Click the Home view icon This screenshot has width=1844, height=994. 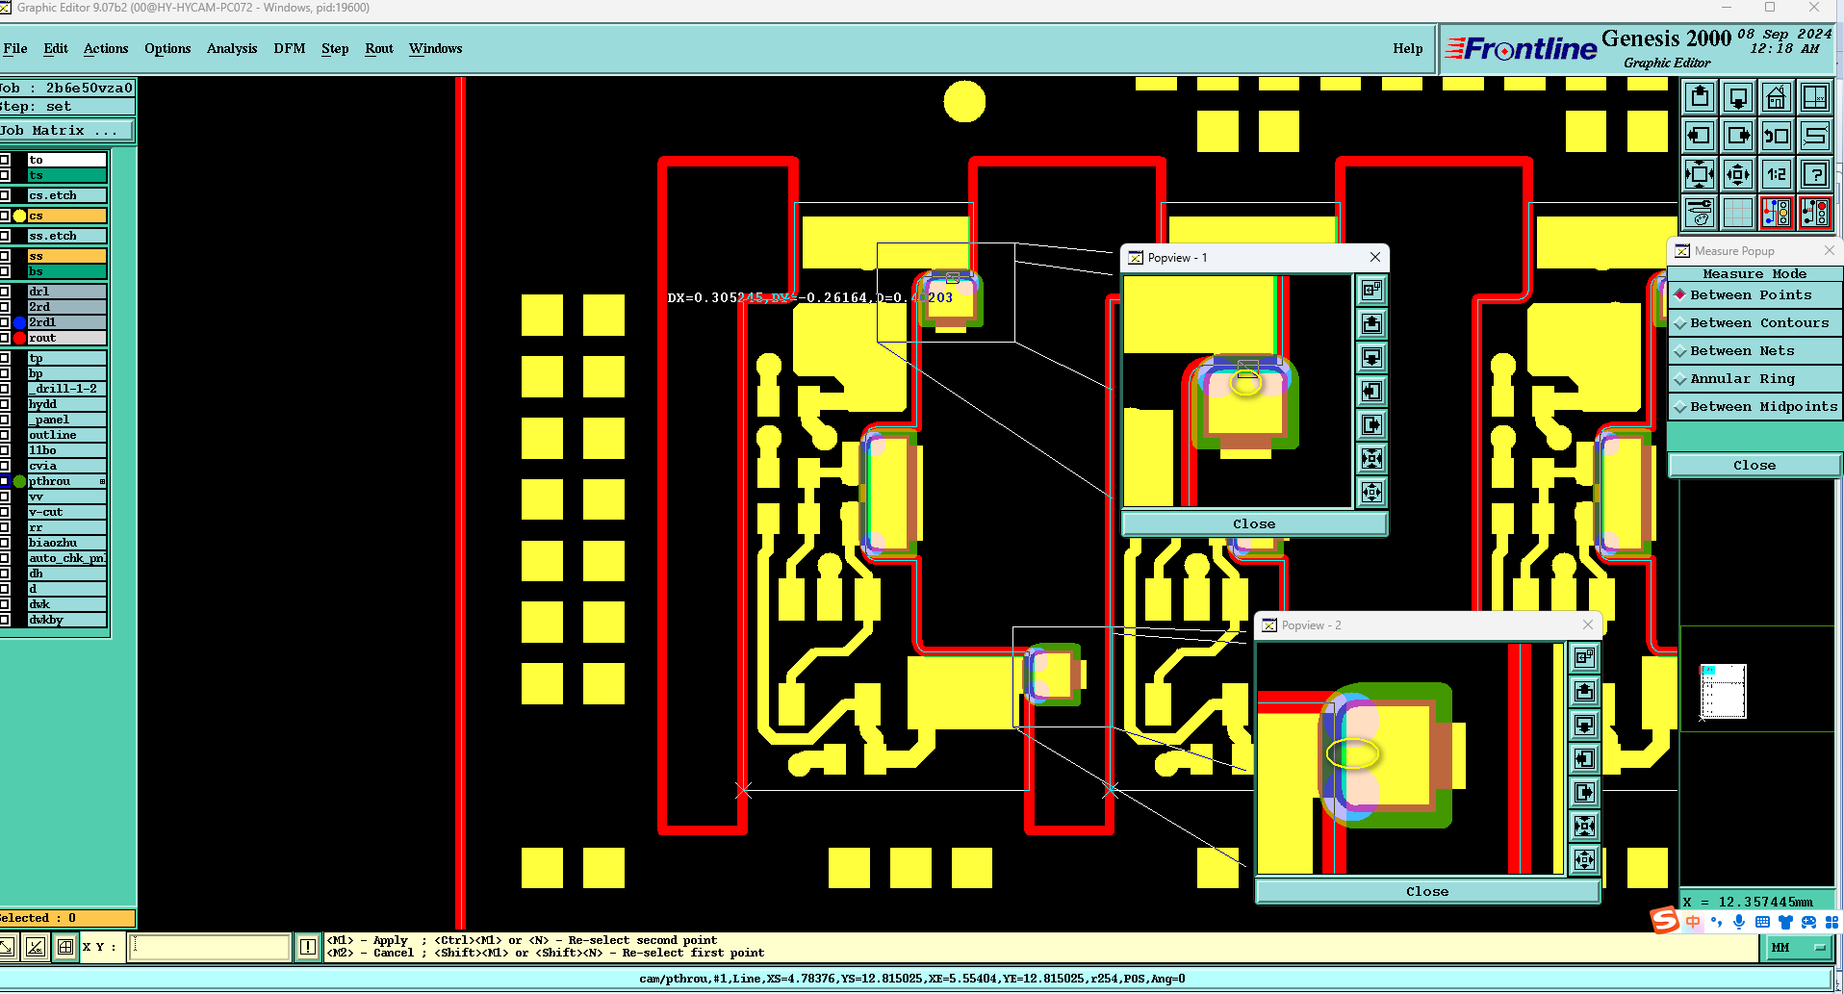click(x=1777, y=97)
